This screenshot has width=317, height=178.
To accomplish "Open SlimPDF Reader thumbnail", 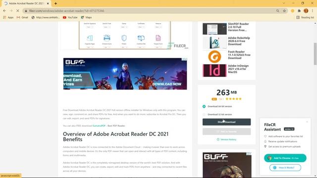I will coord(214,29).
